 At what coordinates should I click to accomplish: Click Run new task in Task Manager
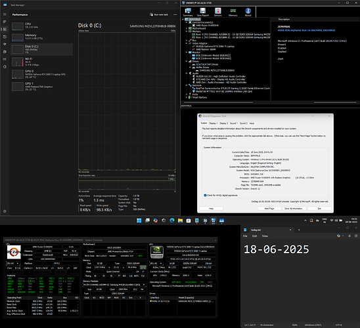coord(159,14)
